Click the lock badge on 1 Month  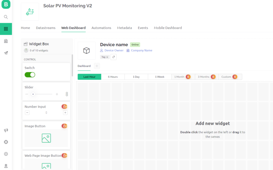click(188, 77)
